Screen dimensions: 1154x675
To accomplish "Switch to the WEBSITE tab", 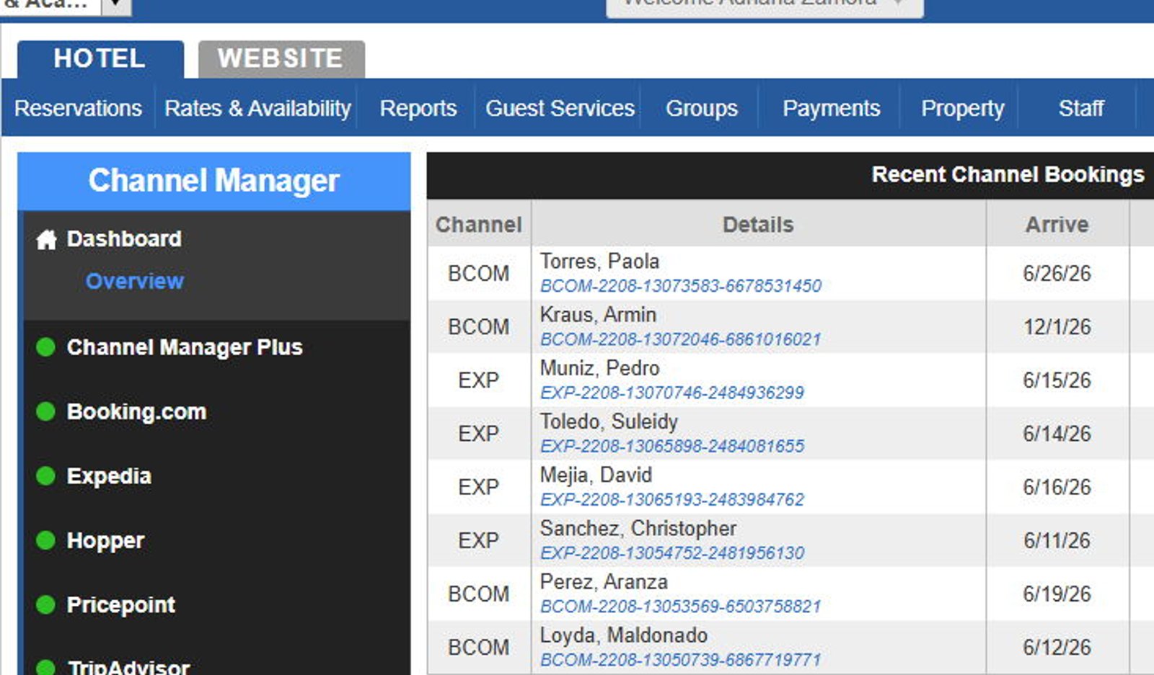I will pos(281,58).
